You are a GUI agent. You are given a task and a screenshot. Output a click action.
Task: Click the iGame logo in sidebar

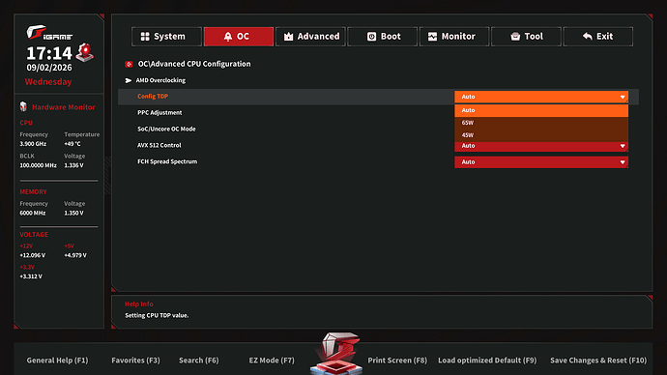49,32
